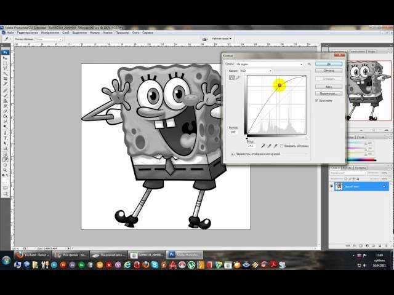Image resolution: width=394 pixels, height=295 pixels.
Task: Expand Параметры отображения кривой section
Action: [x=233, y=154]
